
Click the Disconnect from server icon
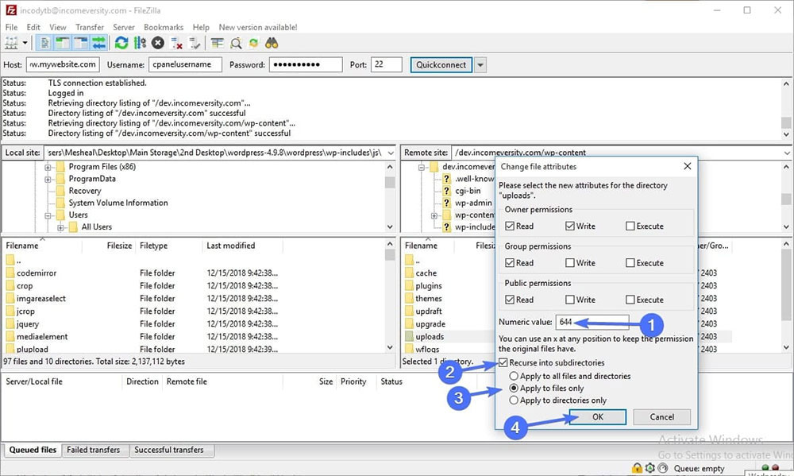coord(176,44)
